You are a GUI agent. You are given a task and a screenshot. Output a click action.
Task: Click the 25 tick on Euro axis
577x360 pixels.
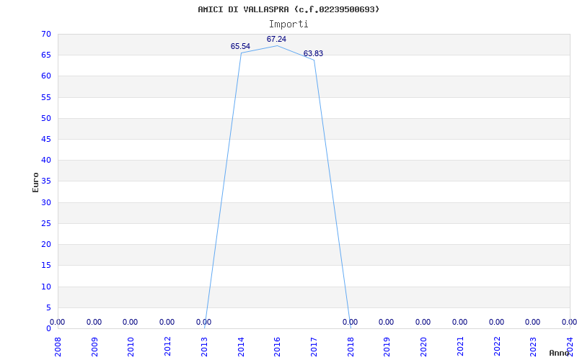tap(46, 223)
